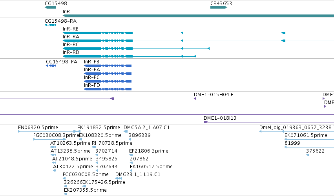Click the DMG5A.2_1.A07.C1 label

pos(146,128)
